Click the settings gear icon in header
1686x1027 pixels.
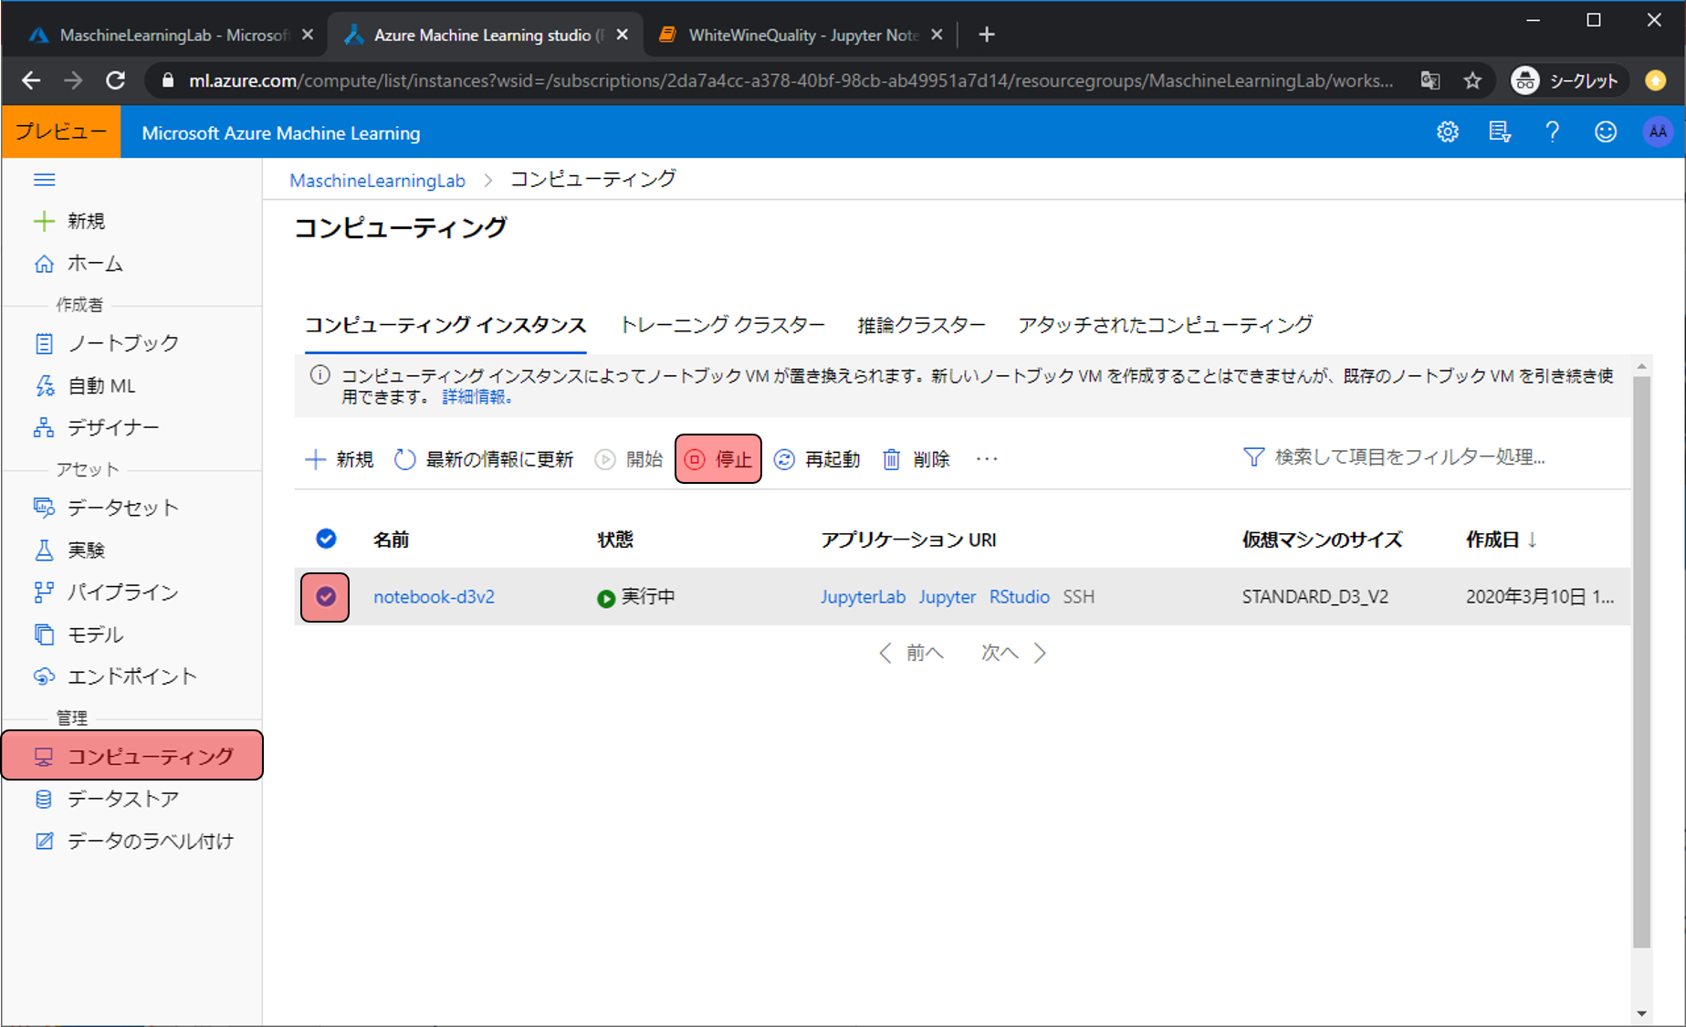click(x=1447, y=132)
